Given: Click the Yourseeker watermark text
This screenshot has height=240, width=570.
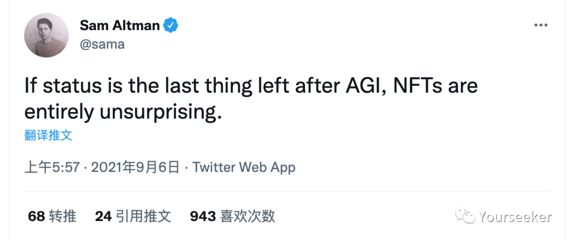Looking at the screenshot, I should point(515,216).
